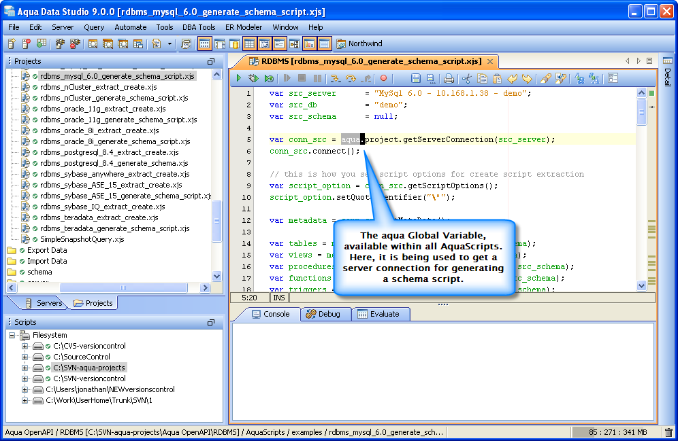Image resolution: width=678 pixels, height=441 pixels.
Task: Switch to the Debug tab
Action: click(324, 314)
